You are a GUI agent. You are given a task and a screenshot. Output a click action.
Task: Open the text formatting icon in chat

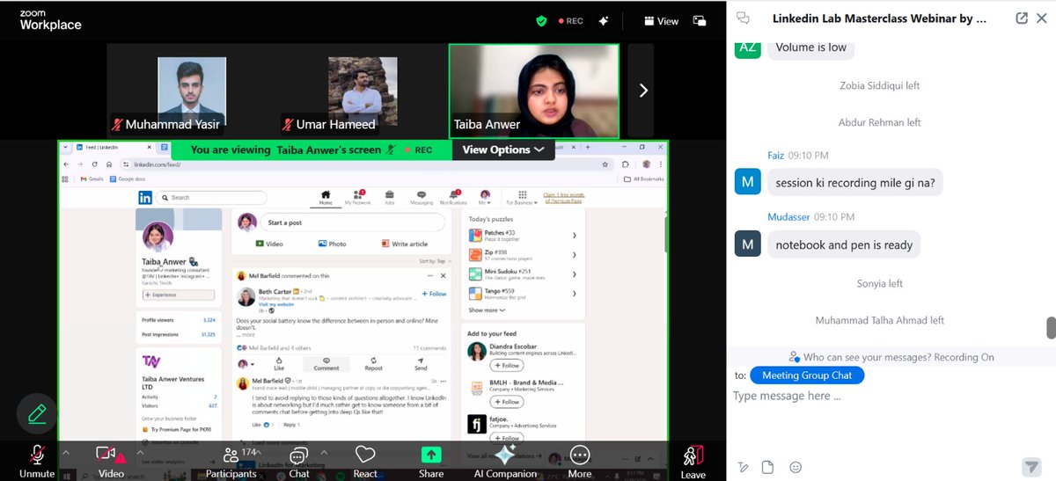pyautogui.click(x=744, y=467)
